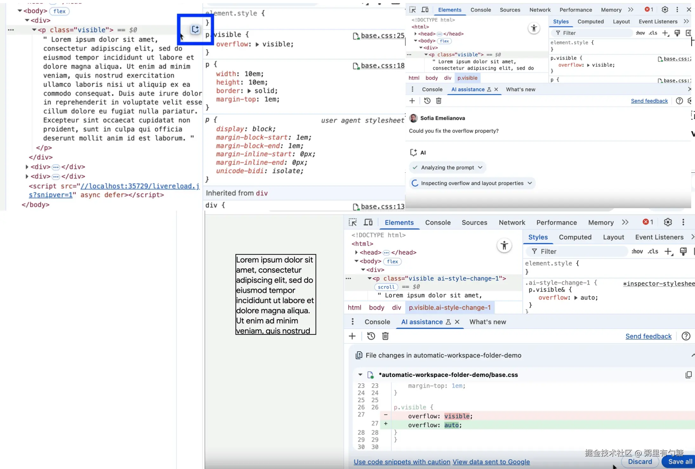695x469 pixels.
Task: Click help icon next to Send feedback above File changes
Action: pos(686,336)
